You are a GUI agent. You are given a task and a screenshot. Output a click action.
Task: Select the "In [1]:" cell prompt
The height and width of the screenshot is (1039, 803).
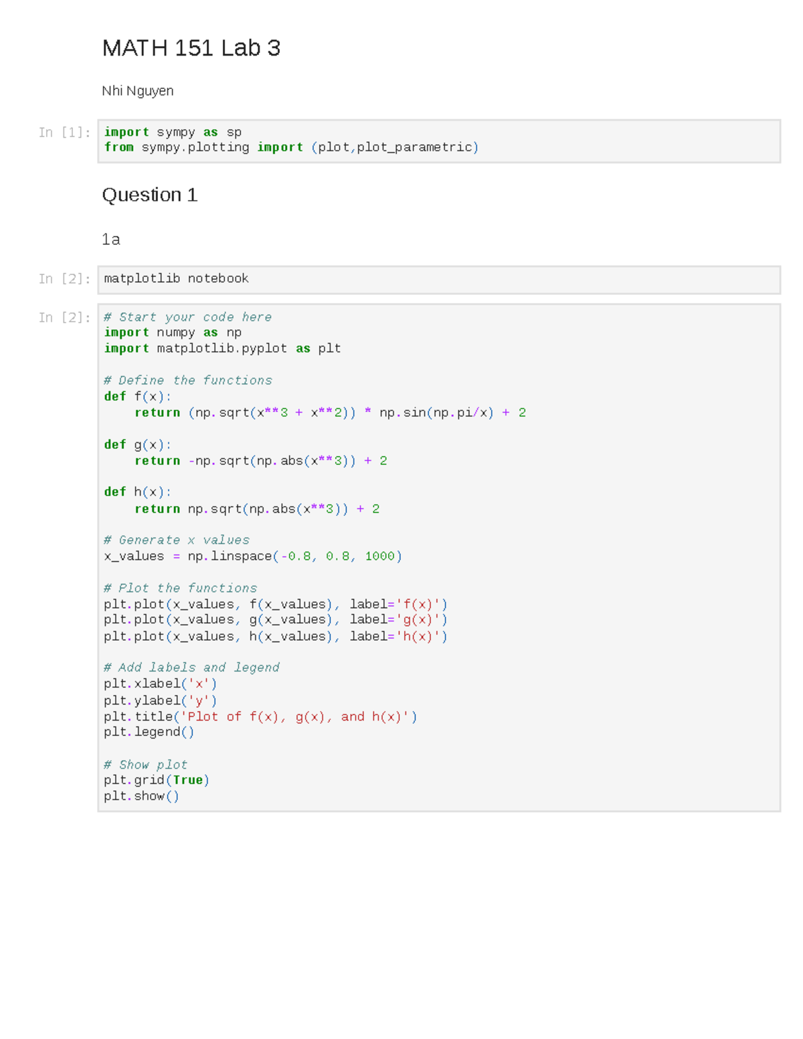(x=64, y=132)
